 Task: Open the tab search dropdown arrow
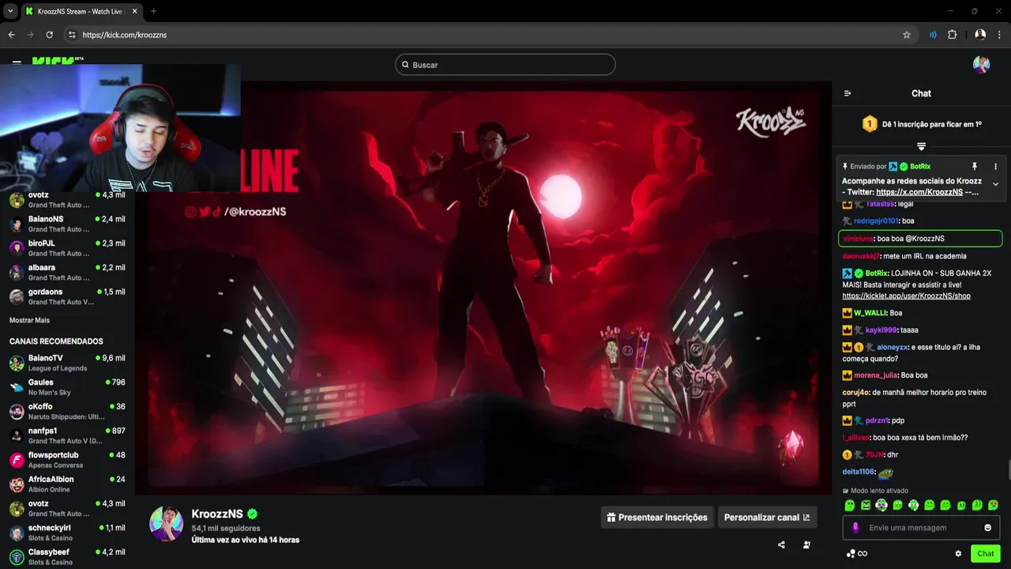pyautogui.click(x=10, y=11)
